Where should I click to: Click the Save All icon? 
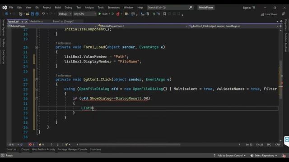[x=37, y=14]
